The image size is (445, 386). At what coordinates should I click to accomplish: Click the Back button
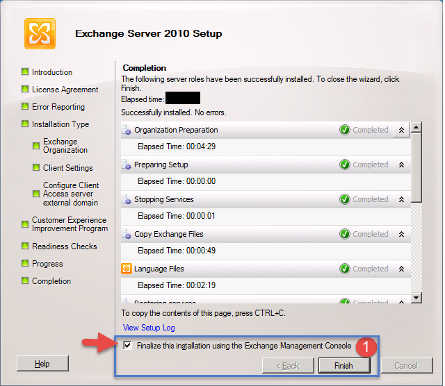[x=288, y=366]
